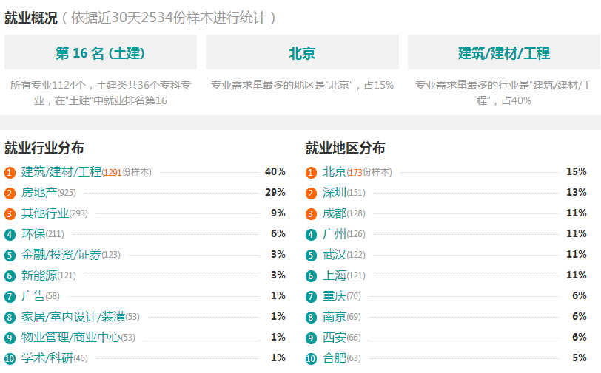Click the 物业管理/商业中心 link

click(x=71, y=337)
